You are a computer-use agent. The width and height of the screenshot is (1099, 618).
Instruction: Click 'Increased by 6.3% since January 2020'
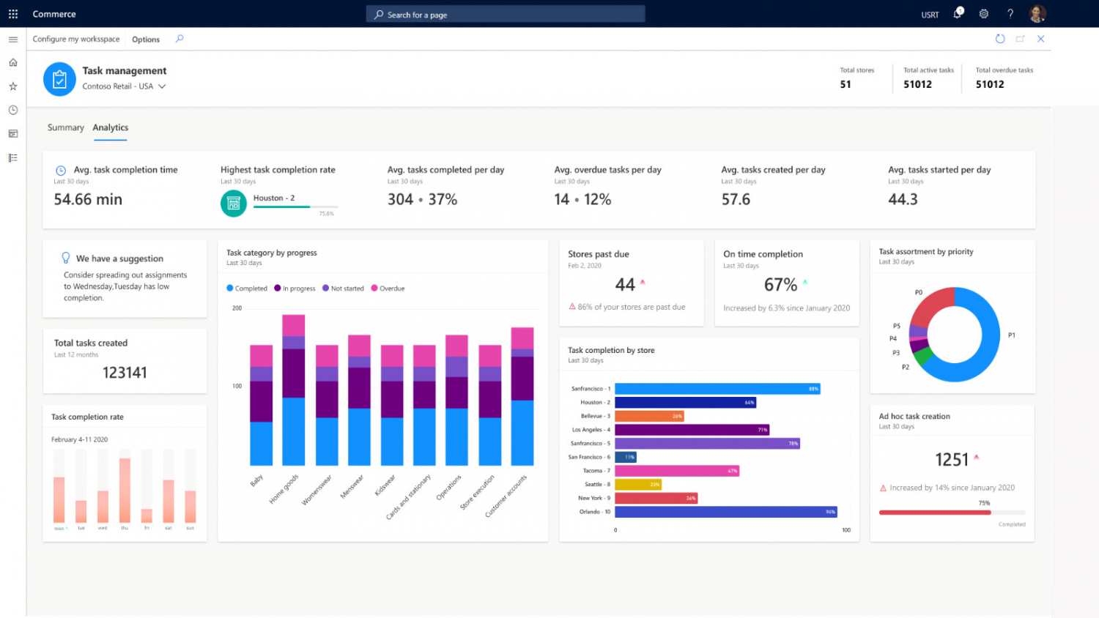pos(787,308)
